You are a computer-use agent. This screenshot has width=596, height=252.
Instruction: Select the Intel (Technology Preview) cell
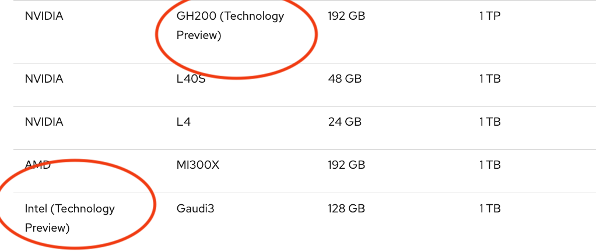69,218
